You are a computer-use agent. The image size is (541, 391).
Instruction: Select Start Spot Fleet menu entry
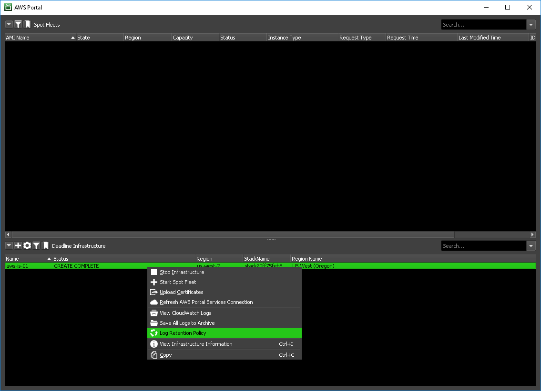click(x=178, y=282)
